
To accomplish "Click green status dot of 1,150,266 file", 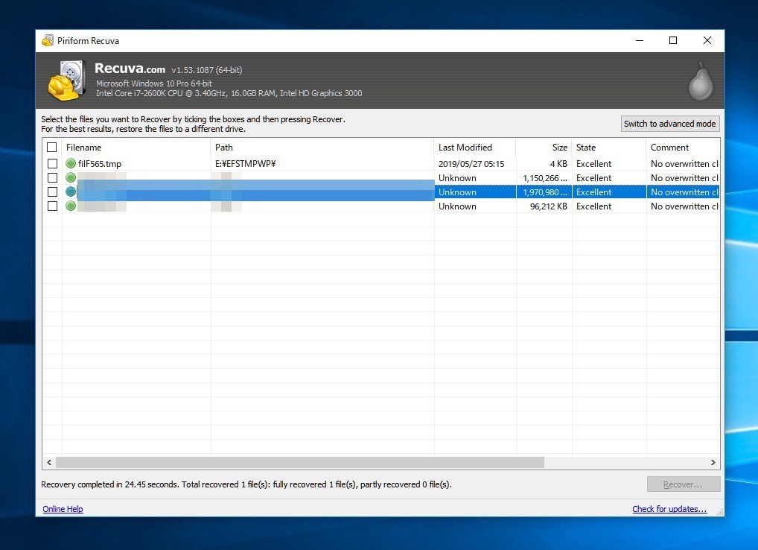I will pyautogui.click(x=71, y=178).
